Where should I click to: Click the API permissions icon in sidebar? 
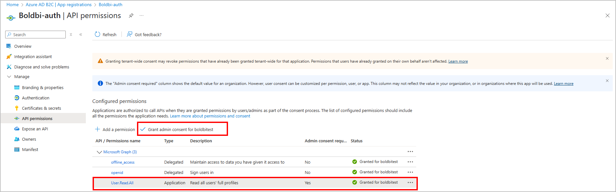click(x=17, y=118)
